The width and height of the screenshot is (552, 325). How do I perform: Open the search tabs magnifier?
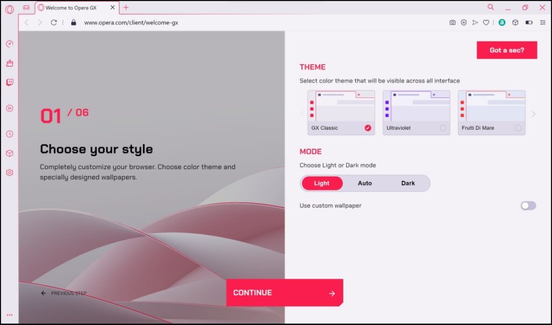[x=491, y=7]
